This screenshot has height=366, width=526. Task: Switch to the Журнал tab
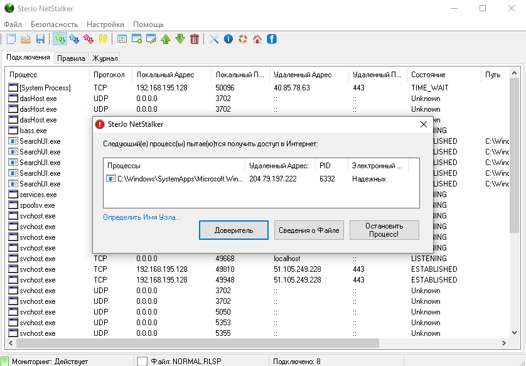click(x=105, y=58)
